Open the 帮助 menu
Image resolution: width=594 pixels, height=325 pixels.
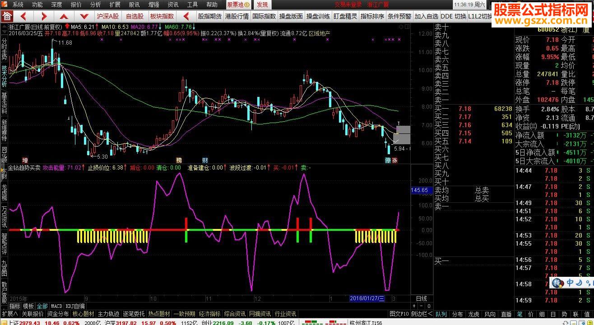click(212, 5)
